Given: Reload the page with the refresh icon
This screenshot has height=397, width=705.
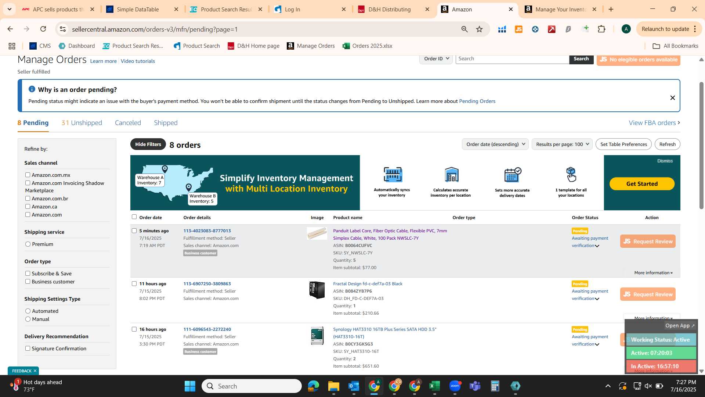Looking at the screenshot, I should (x=43, y=29).
